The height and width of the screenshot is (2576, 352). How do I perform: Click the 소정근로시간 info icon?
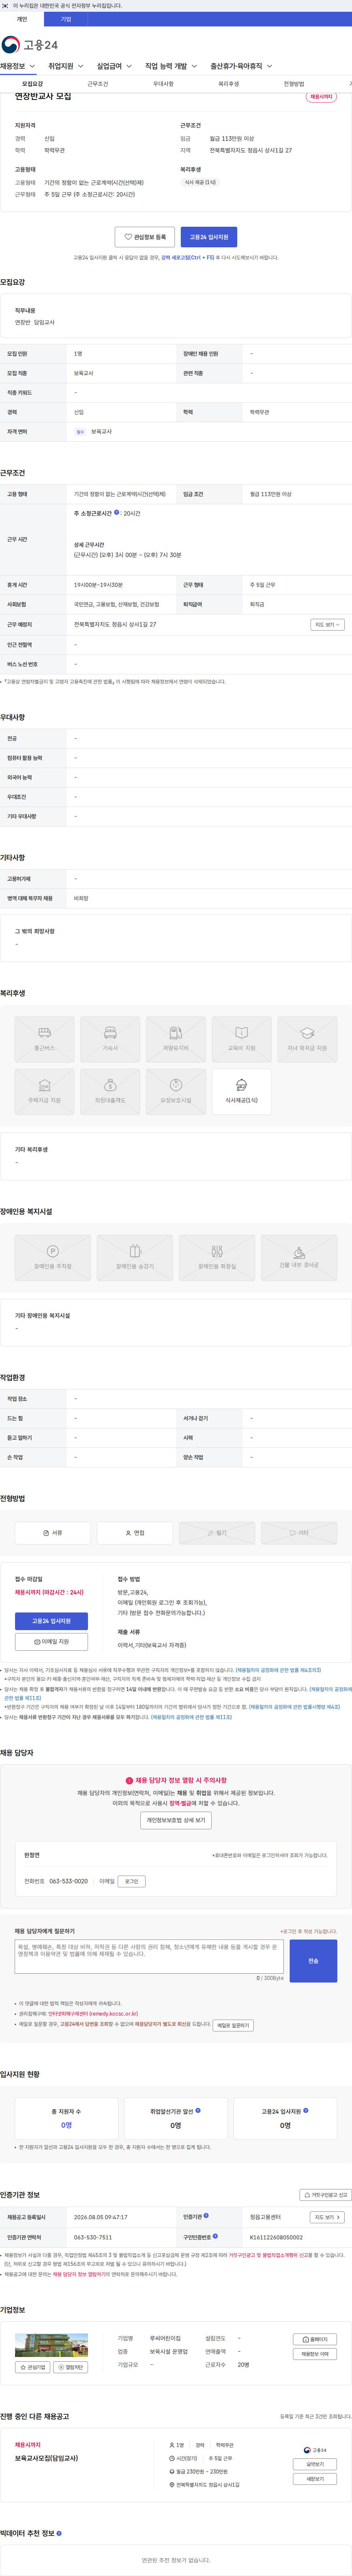(117, 512)
